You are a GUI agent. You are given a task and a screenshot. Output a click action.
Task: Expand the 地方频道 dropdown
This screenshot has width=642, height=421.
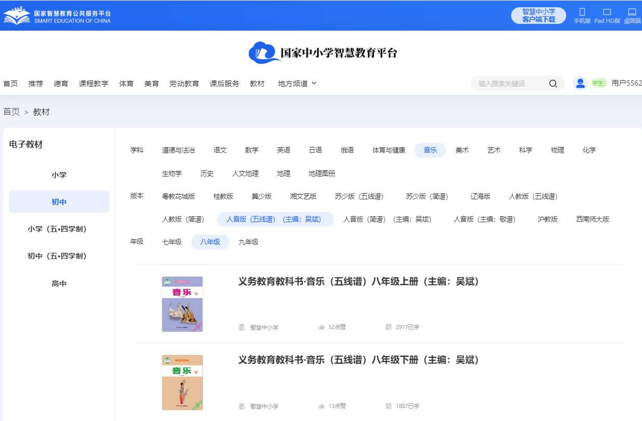pyautogui.click(x=297, y=84)
